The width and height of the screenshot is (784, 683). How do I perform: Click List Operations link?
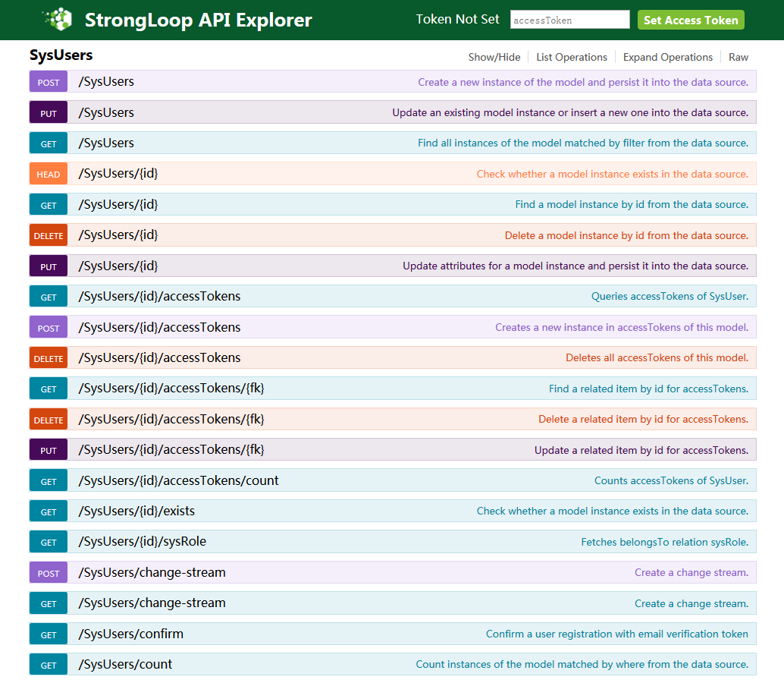(x=572, y=57)
